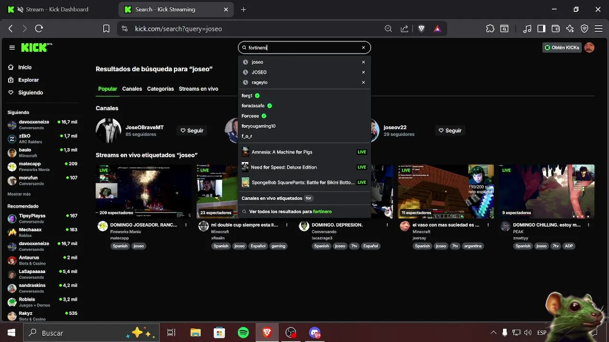Open matecapp channel in sidebar
This screenshot has width=609, height=342.
pos(42,167)
